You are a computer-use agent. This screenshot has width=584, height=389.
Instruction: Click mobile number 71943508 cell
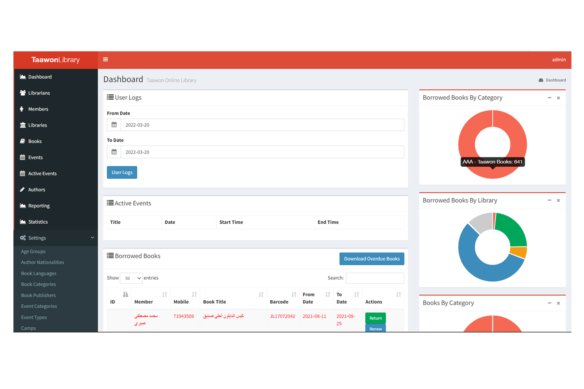[x=184, y=316]
